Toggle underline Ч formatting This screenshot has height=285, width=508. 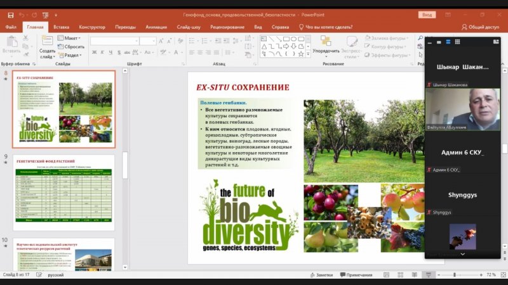pyautogui.click(x=110, y=53)
